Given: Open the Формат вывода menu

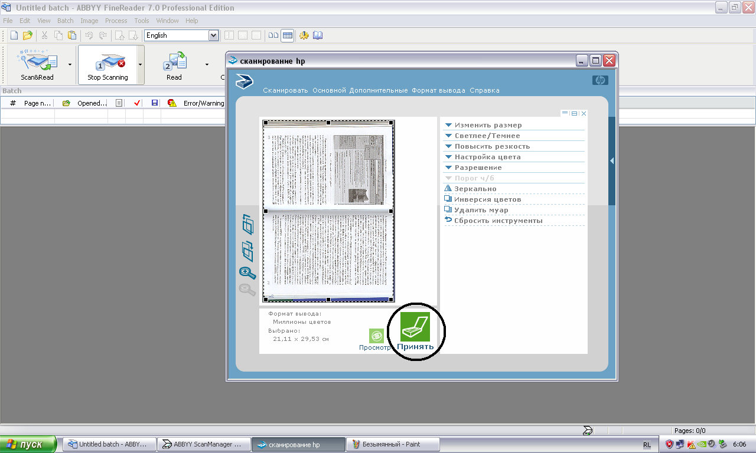Looking at the screenshot, I should (439, 90).
